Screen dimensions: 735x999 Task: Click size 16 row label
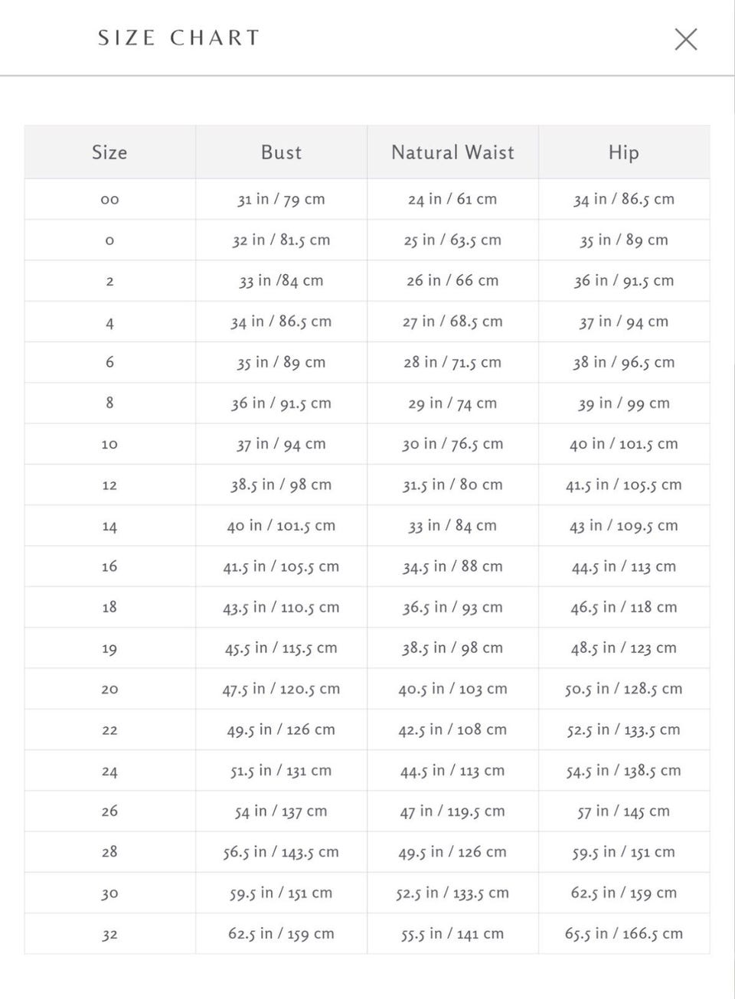tap(109, 566)
